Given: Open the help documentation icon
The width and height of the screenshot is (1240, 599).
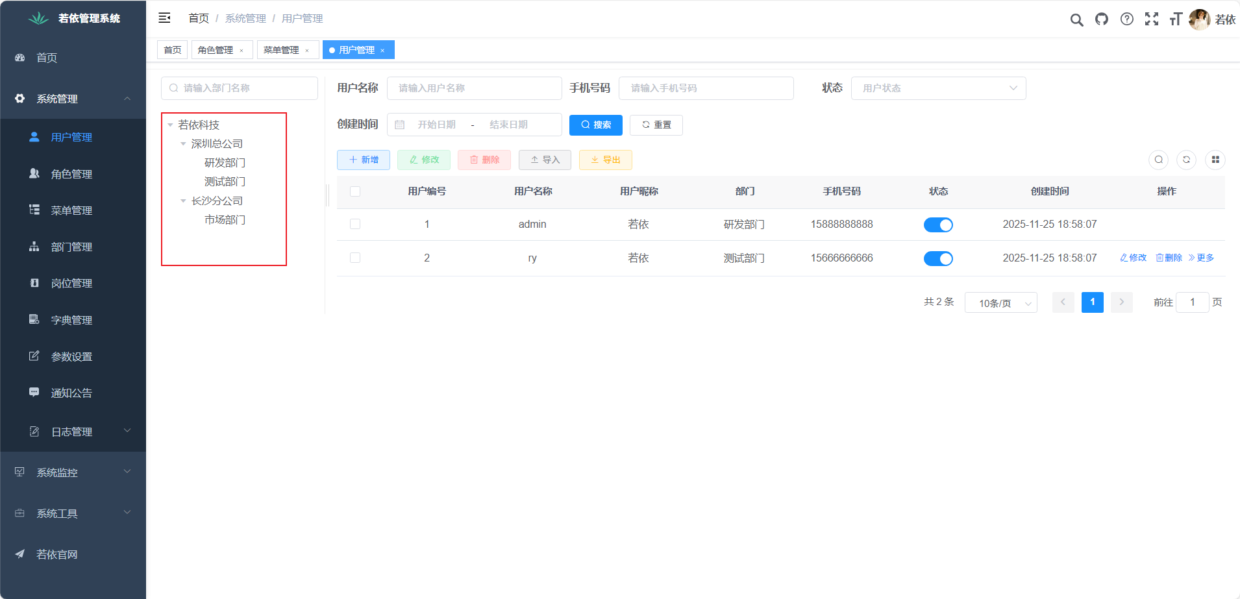Looking at the screenshot, I should tap(1127, 19).
